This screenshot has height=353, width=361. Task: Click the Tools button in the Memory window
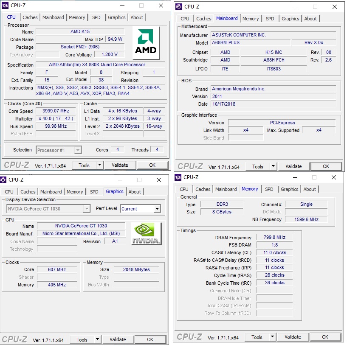pyautogui.click(x=257, y=337)
